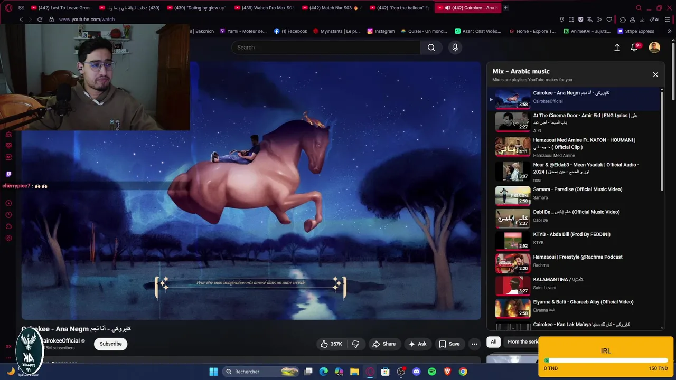676x380 pixels.
Task: Open Myinstants bookmark
Action: pyautogui.click(x=336, y=31)
